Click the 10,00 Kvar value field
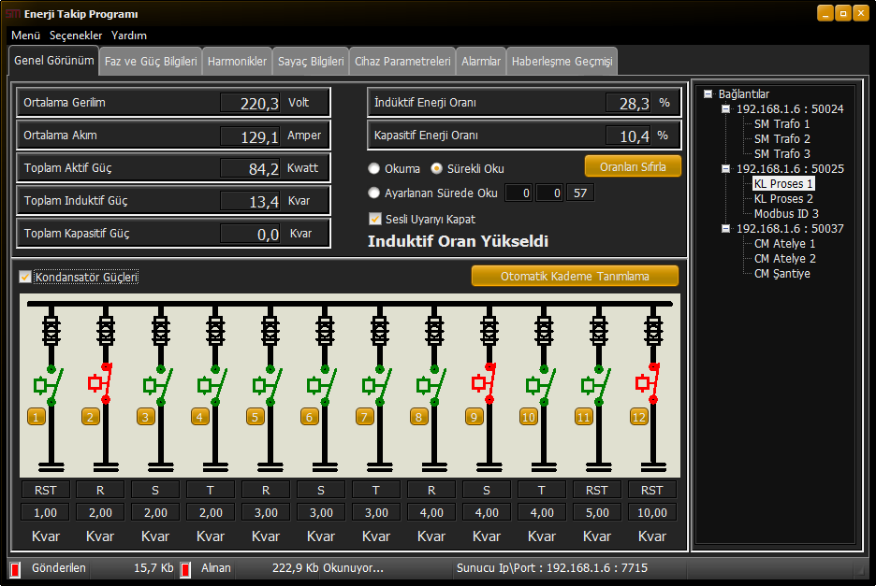 pos(652,512)
